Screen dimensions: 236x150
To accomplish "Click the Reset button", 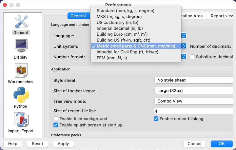I will pyautogui.click(x=37, y=144).
